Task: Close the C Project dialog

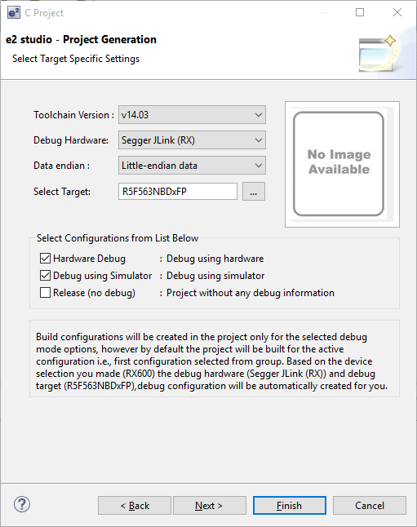Action: point(397,12)
